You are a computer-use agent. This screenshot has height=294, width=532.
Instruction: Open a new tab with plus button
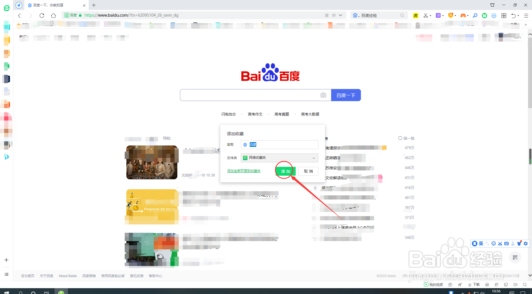point(94,5)
